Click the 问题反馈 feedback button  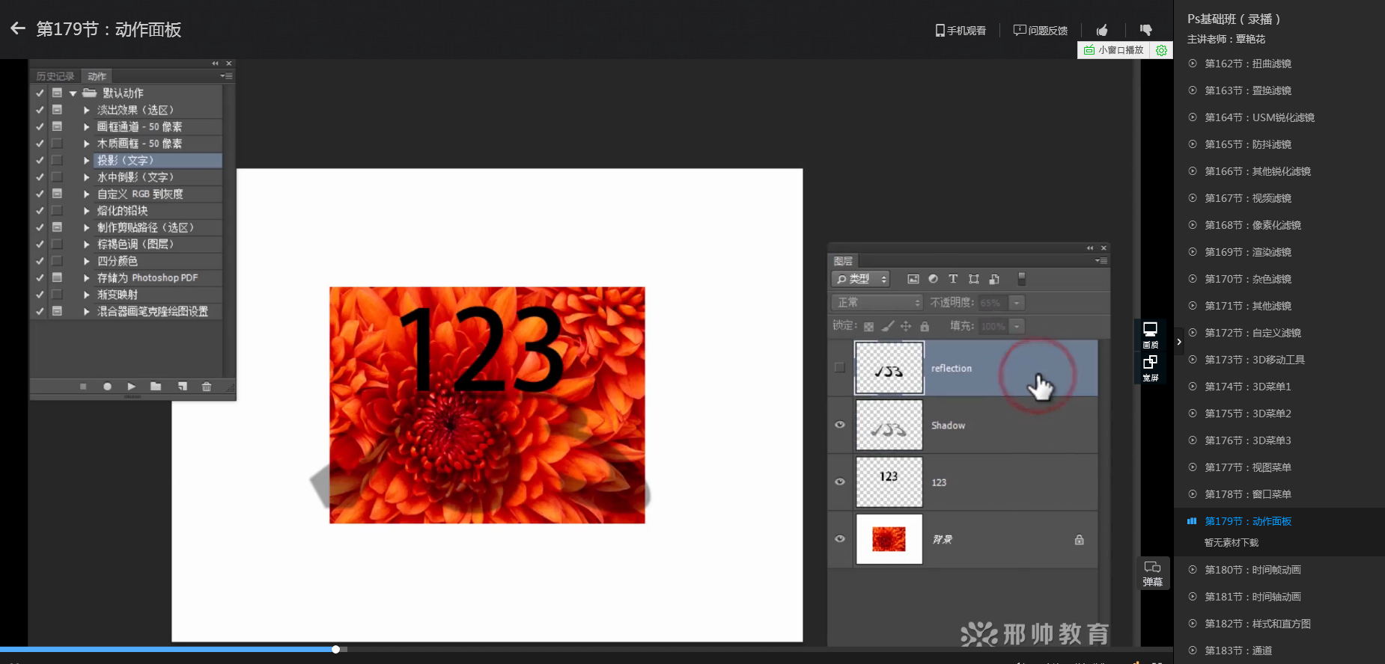click(1041, 31)
